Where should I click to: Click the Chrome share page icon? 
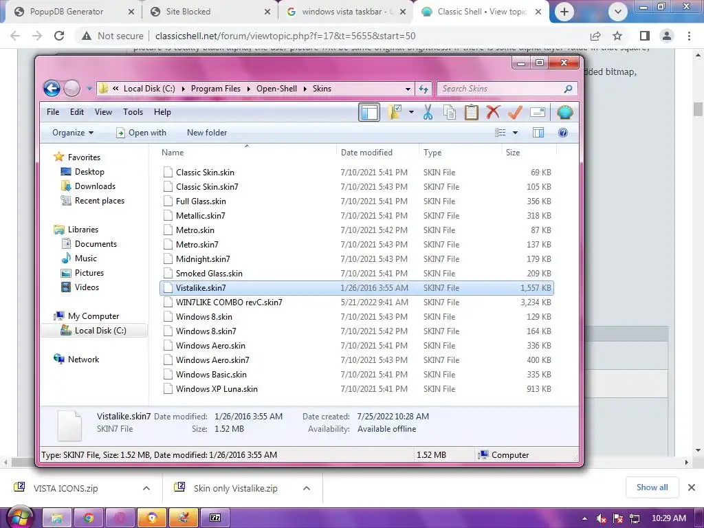pos(595,36)
